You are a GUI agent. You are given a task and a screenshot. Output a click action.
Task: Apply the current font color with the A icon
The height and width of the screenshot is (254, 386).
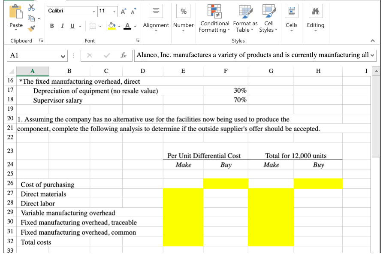tap(127, 26)
